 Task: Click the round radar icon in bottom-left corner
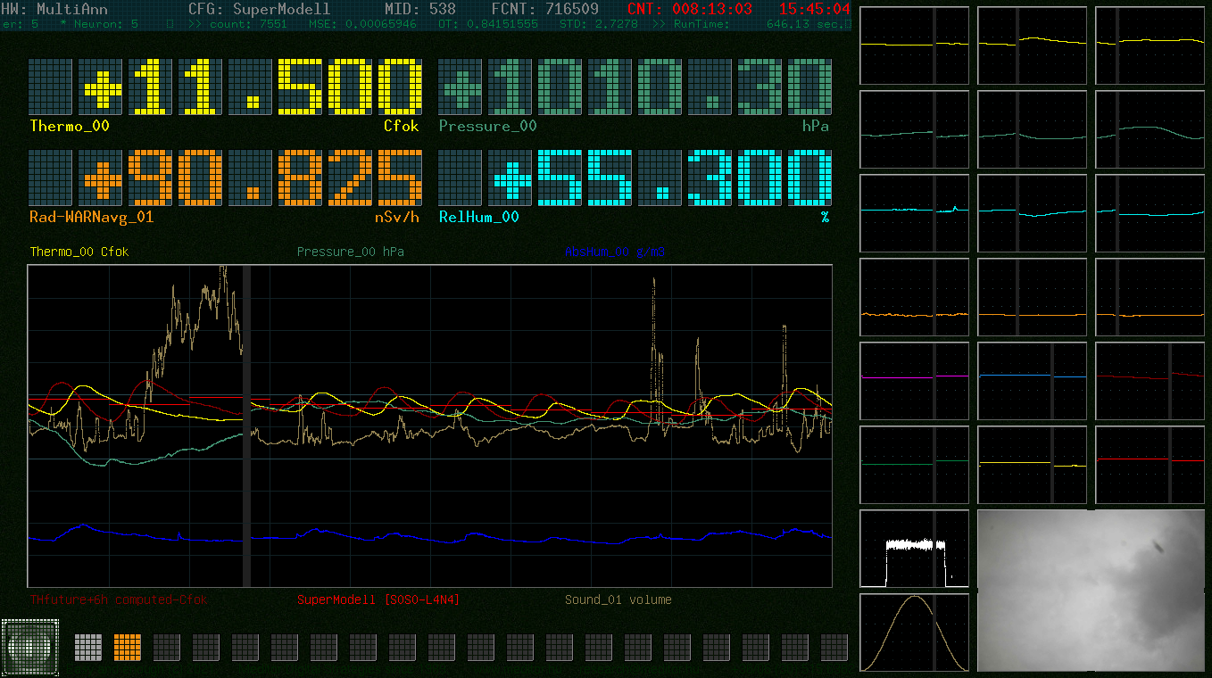(x=31, y=648)
